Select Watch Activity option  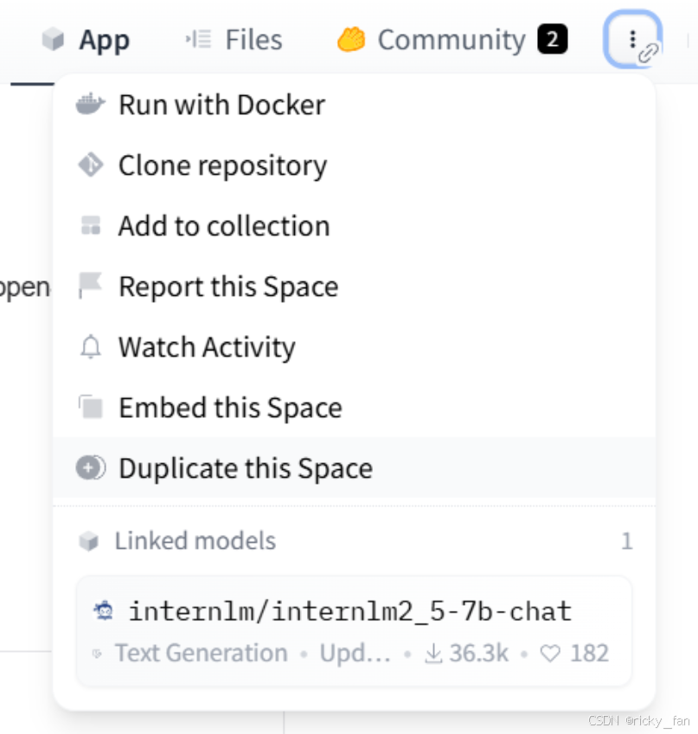pos(354,347)
